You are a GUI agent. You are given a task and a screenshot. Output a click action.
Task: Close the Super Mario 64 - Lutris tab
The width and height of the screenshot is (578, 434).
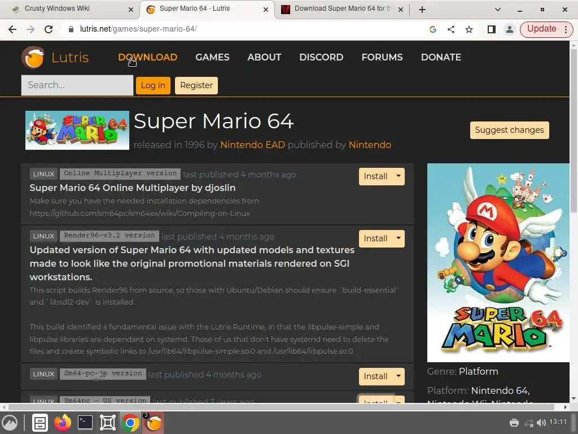(x=266, y=10)
